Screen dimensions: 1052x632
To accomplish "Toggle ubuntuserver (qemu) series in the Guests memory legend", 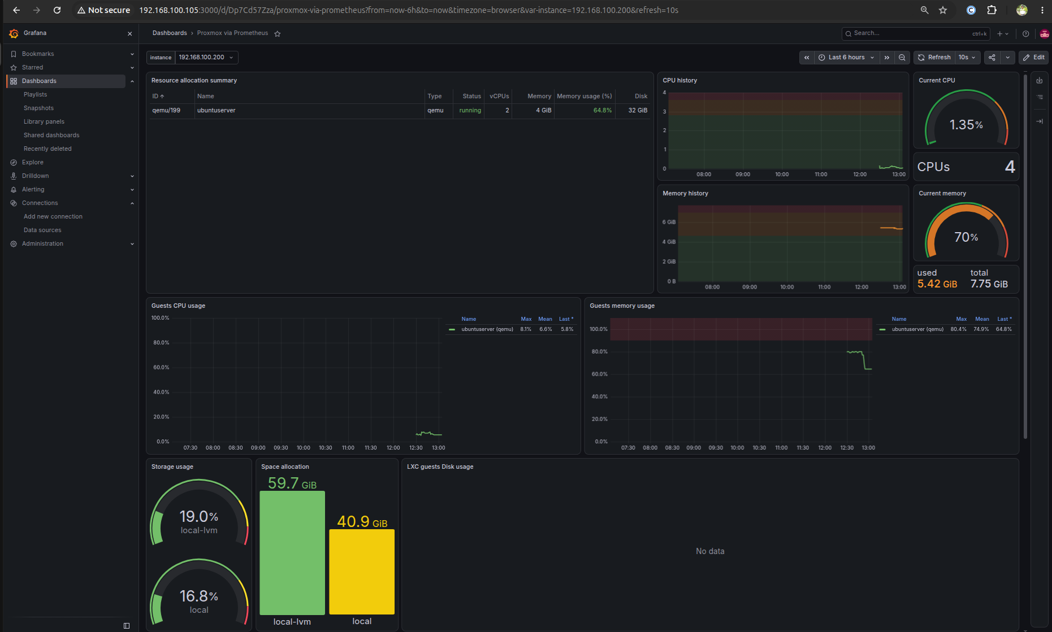I will pyautogui.click(x=917, y=329).
